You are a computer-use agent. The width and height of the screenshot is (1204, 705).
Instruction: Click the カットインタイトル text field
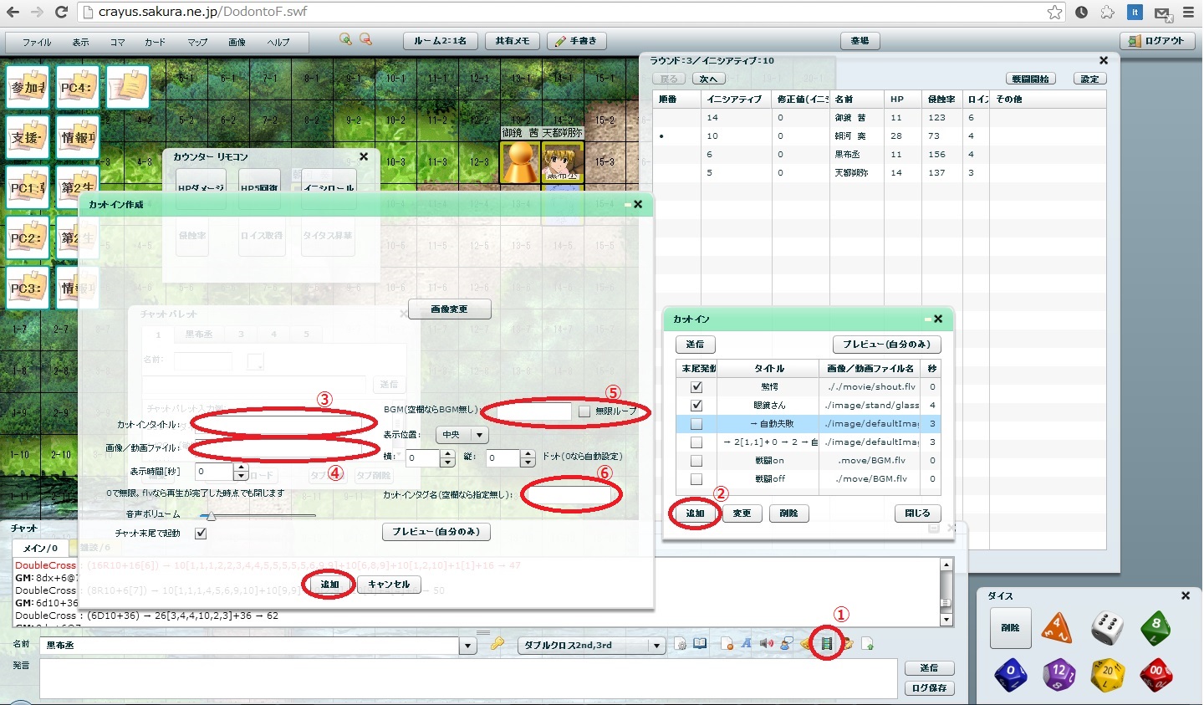pyautogui.click(x=276, y=424)
